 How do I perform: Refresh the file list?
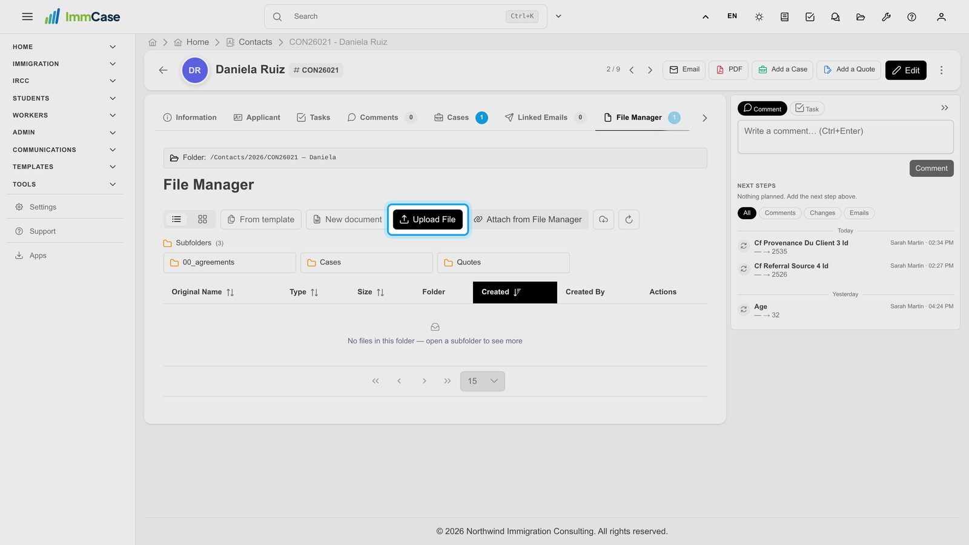pyautogui.click(x=629, y=219)
